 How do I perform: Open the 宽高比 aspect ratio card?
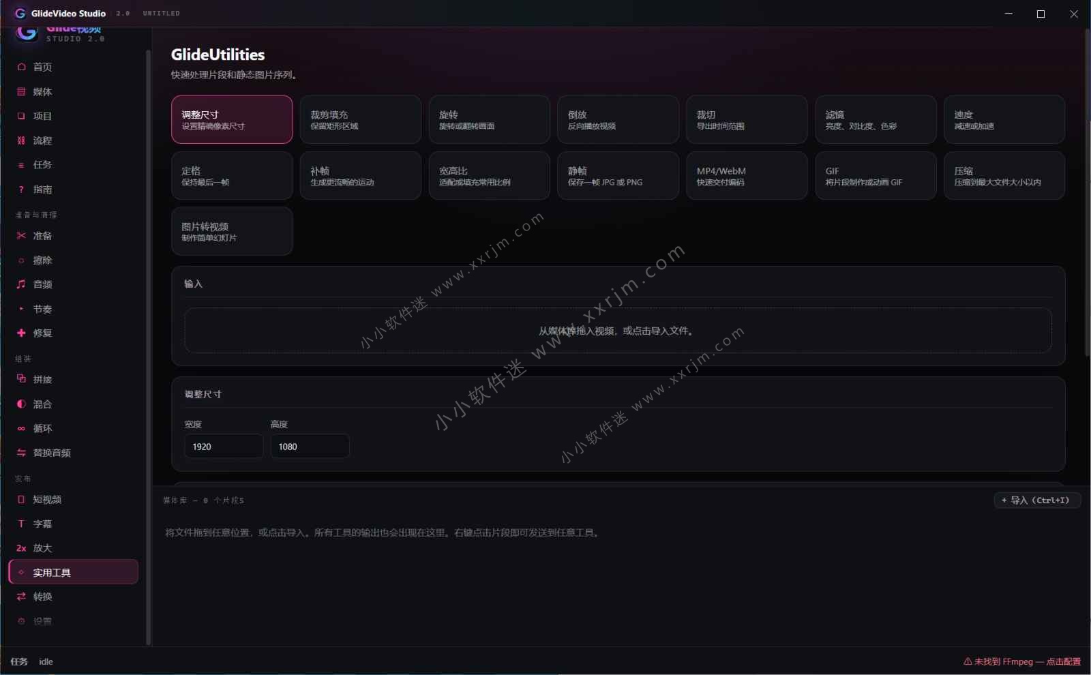point(490,175)
